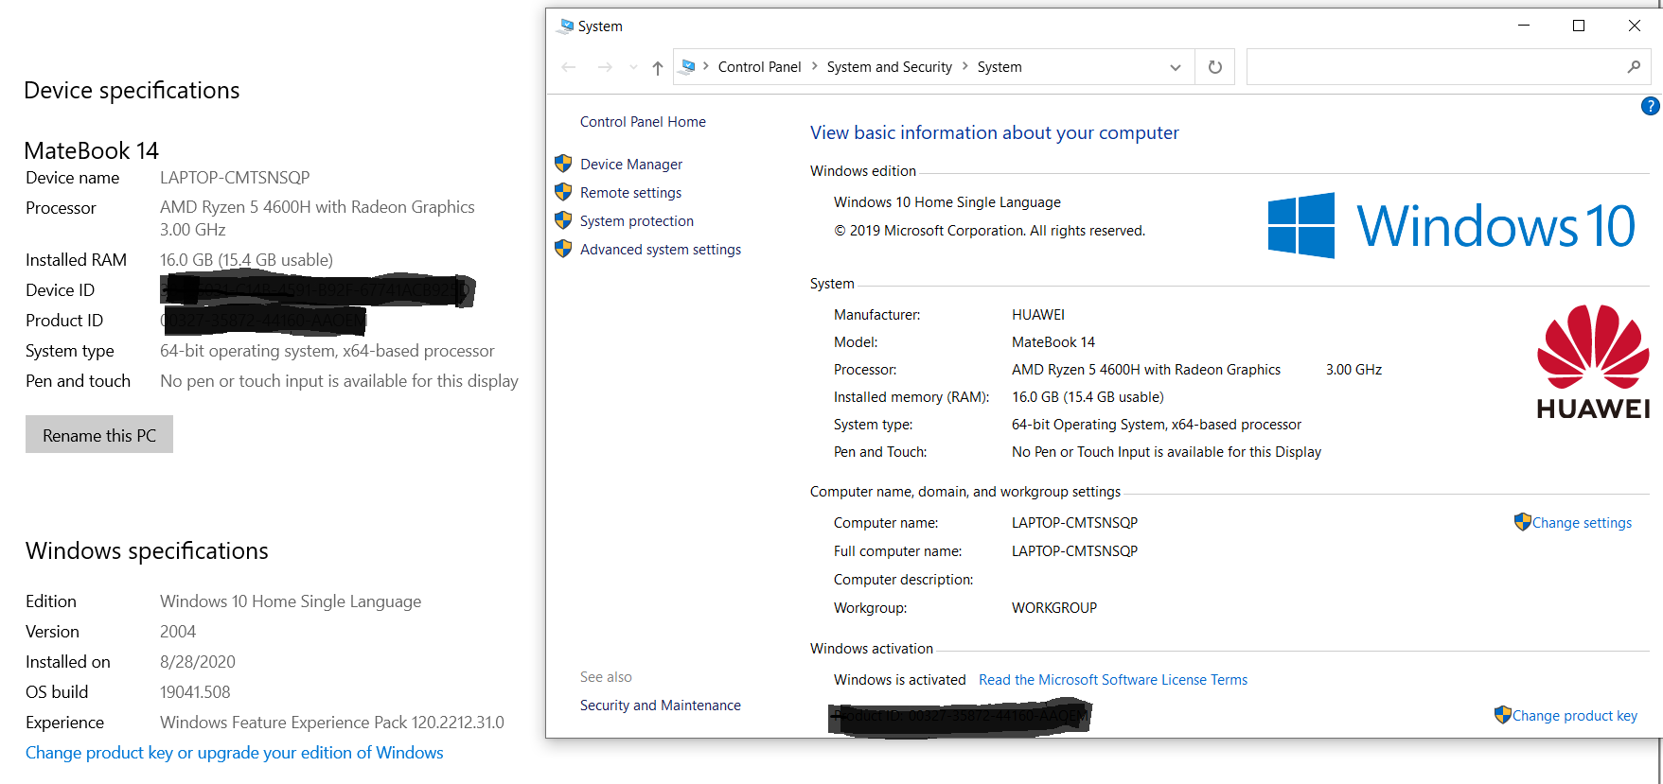Click shield icon next to Change settings

pos(1522,522)
